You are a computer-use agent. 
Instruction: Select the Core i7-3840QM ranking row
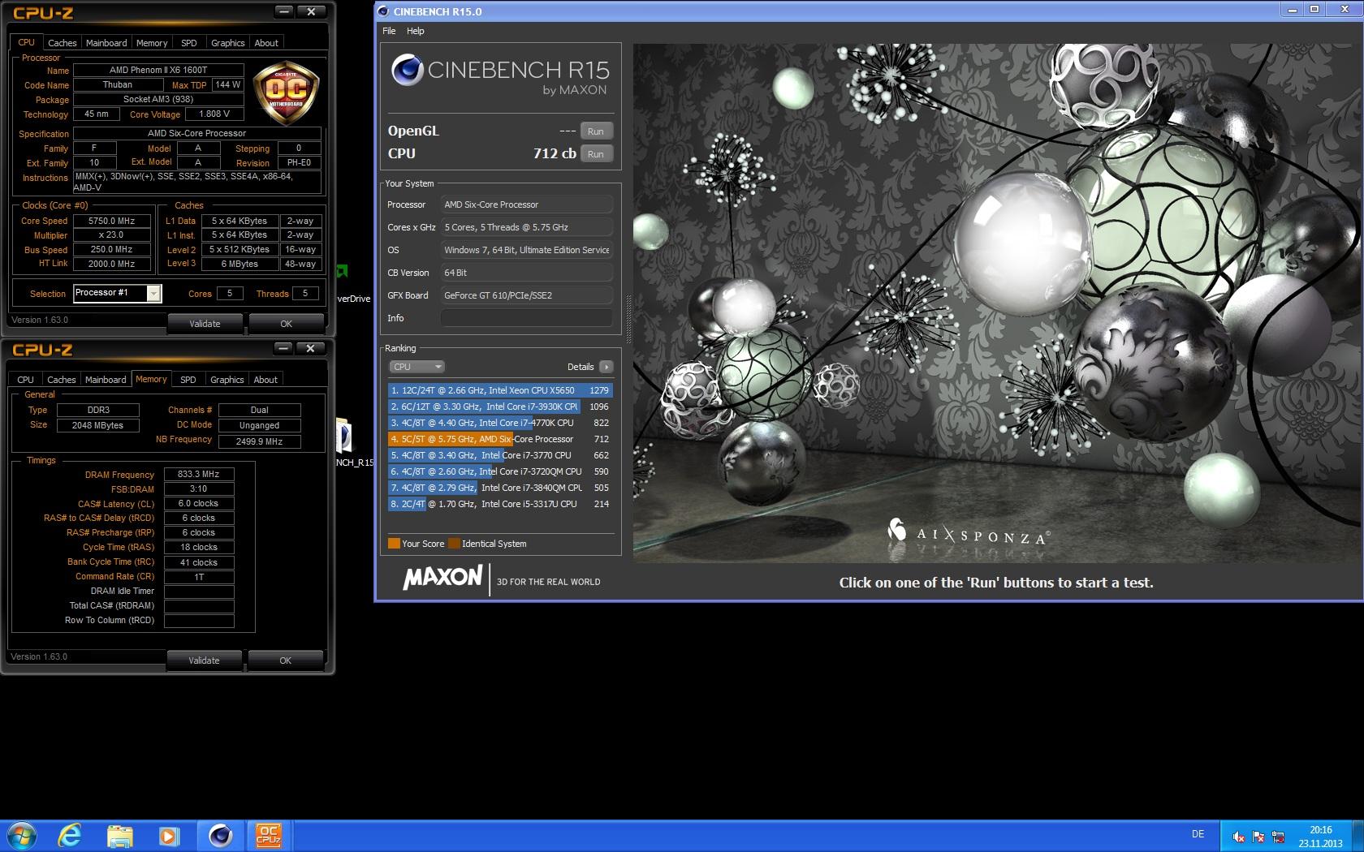pos(499,488)
